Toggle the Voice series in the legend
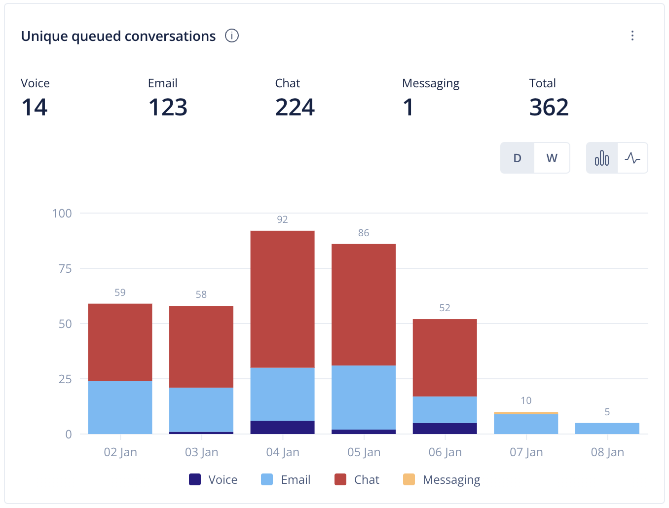The height and width of the screenshot is (508, 669). pyautogui.click(x=213, y=479)
